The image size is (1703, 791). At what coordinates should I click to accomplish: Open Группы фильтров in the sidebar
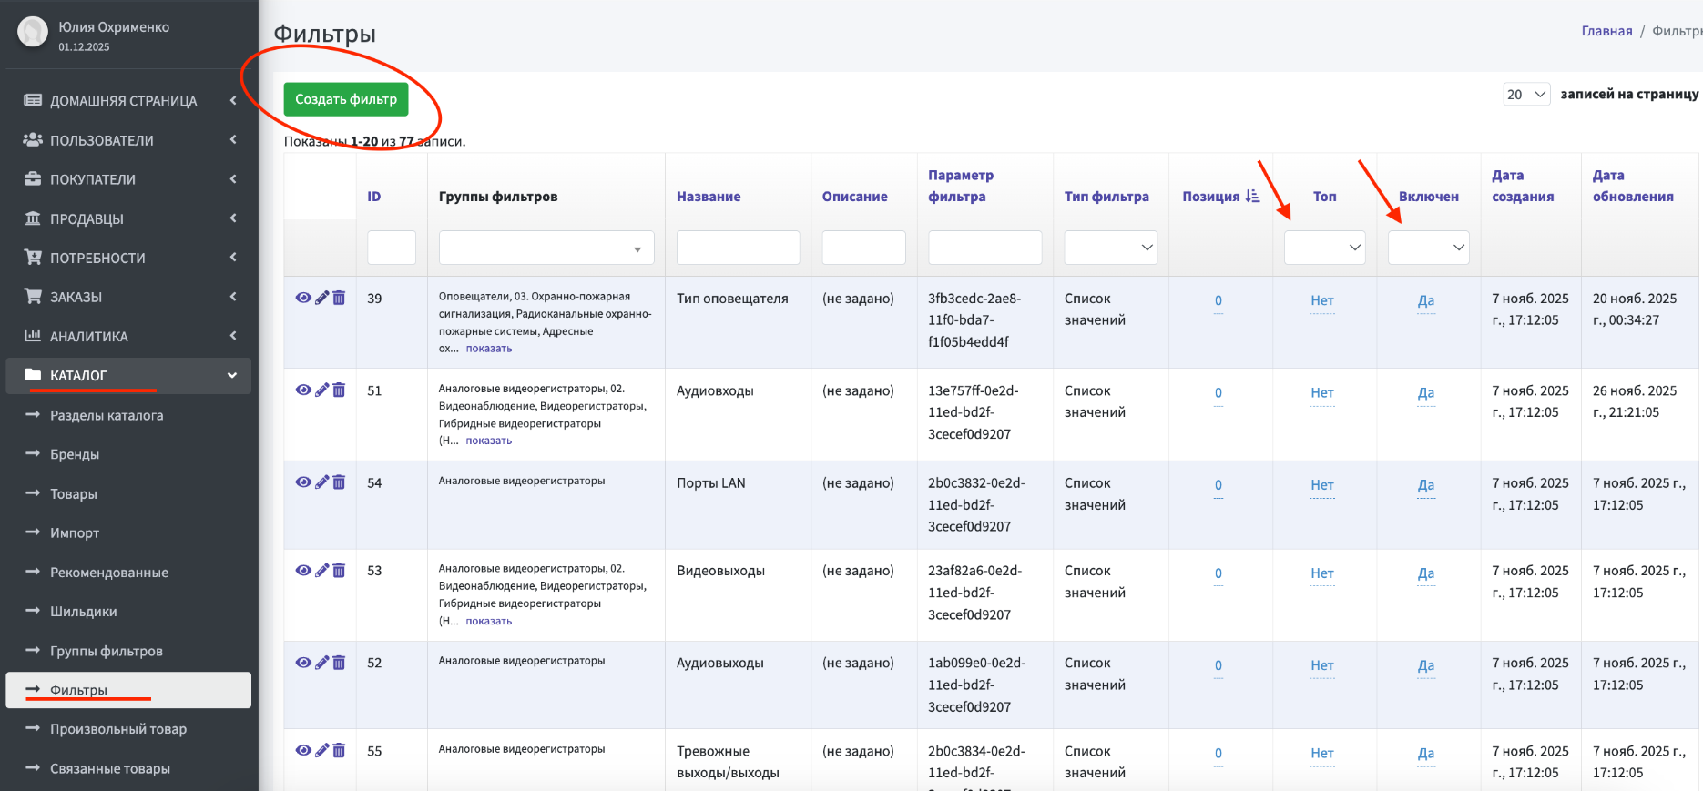point(106,651)
